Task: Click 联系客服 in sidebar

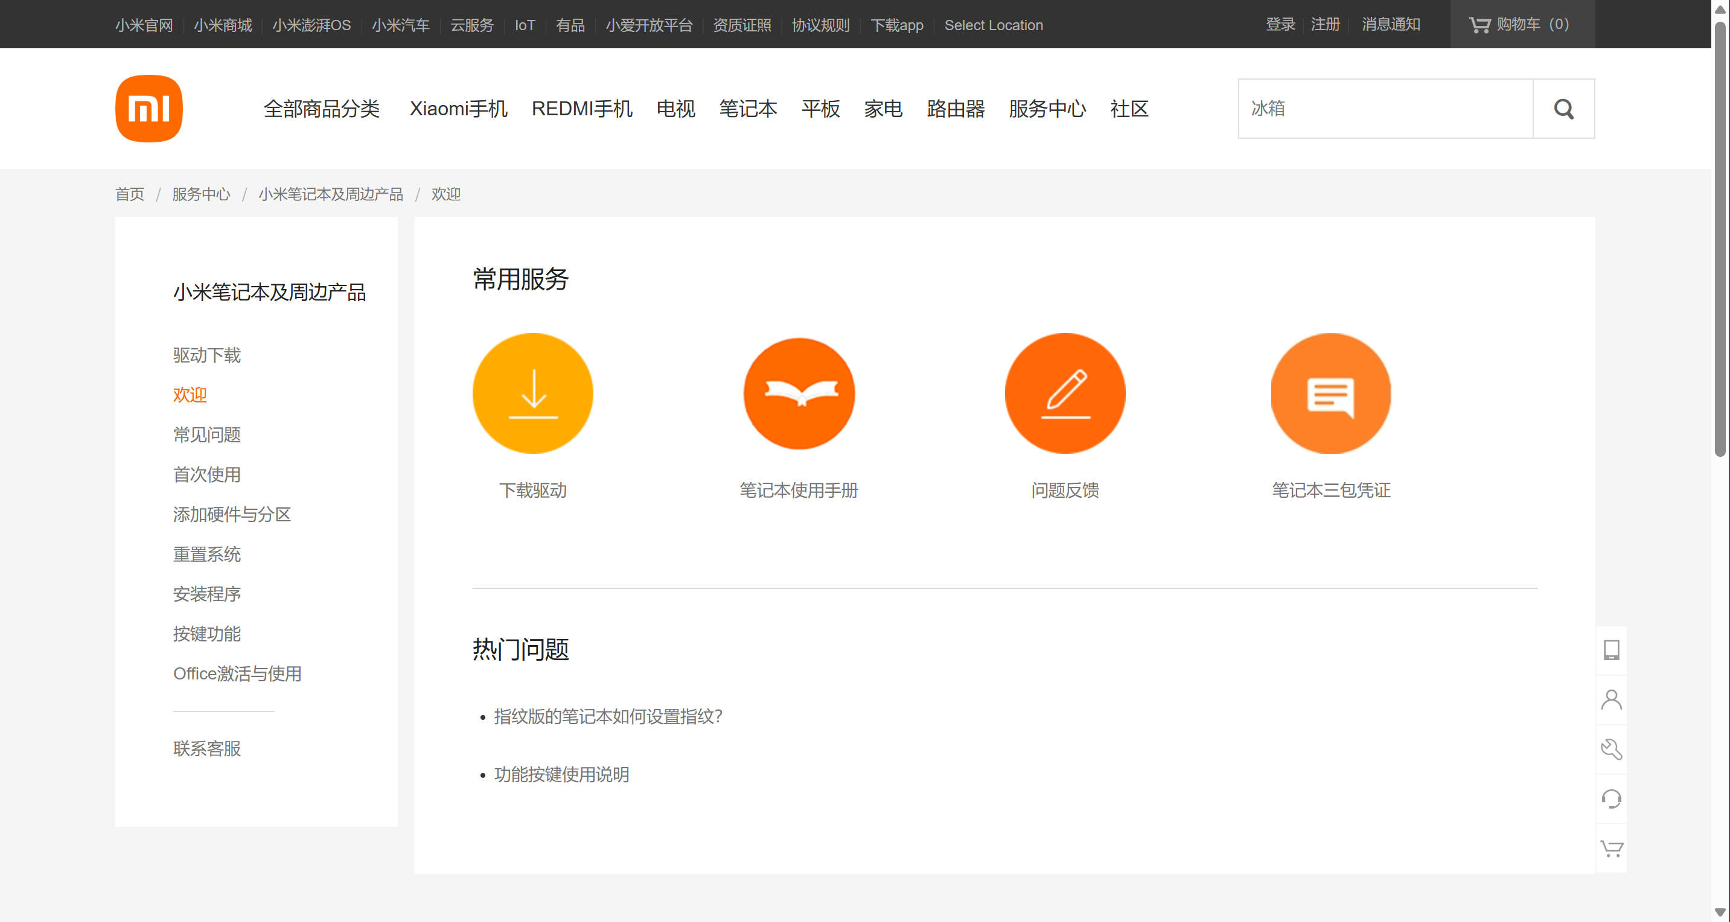Action: (x=207, y=748)
